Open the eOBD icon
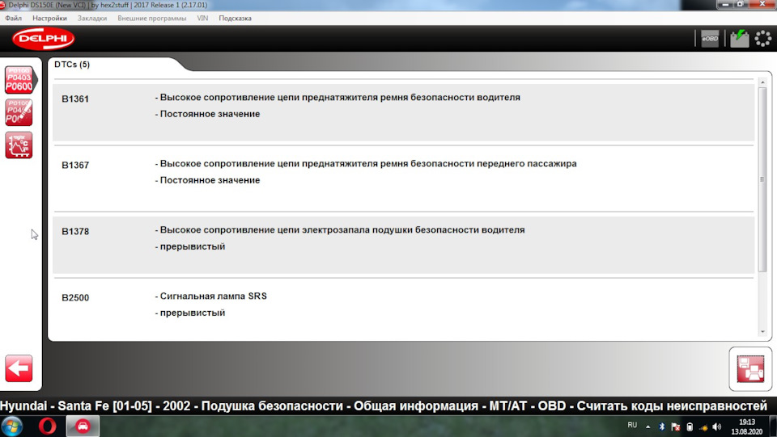Viewport: 777px width, 437px height. point(710,39)
